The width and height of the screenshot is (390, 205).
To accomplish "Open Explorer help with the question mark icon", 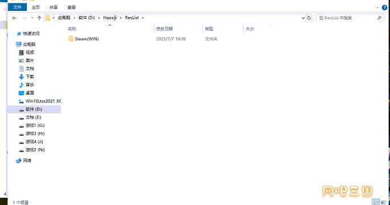I will pos(384,8).
